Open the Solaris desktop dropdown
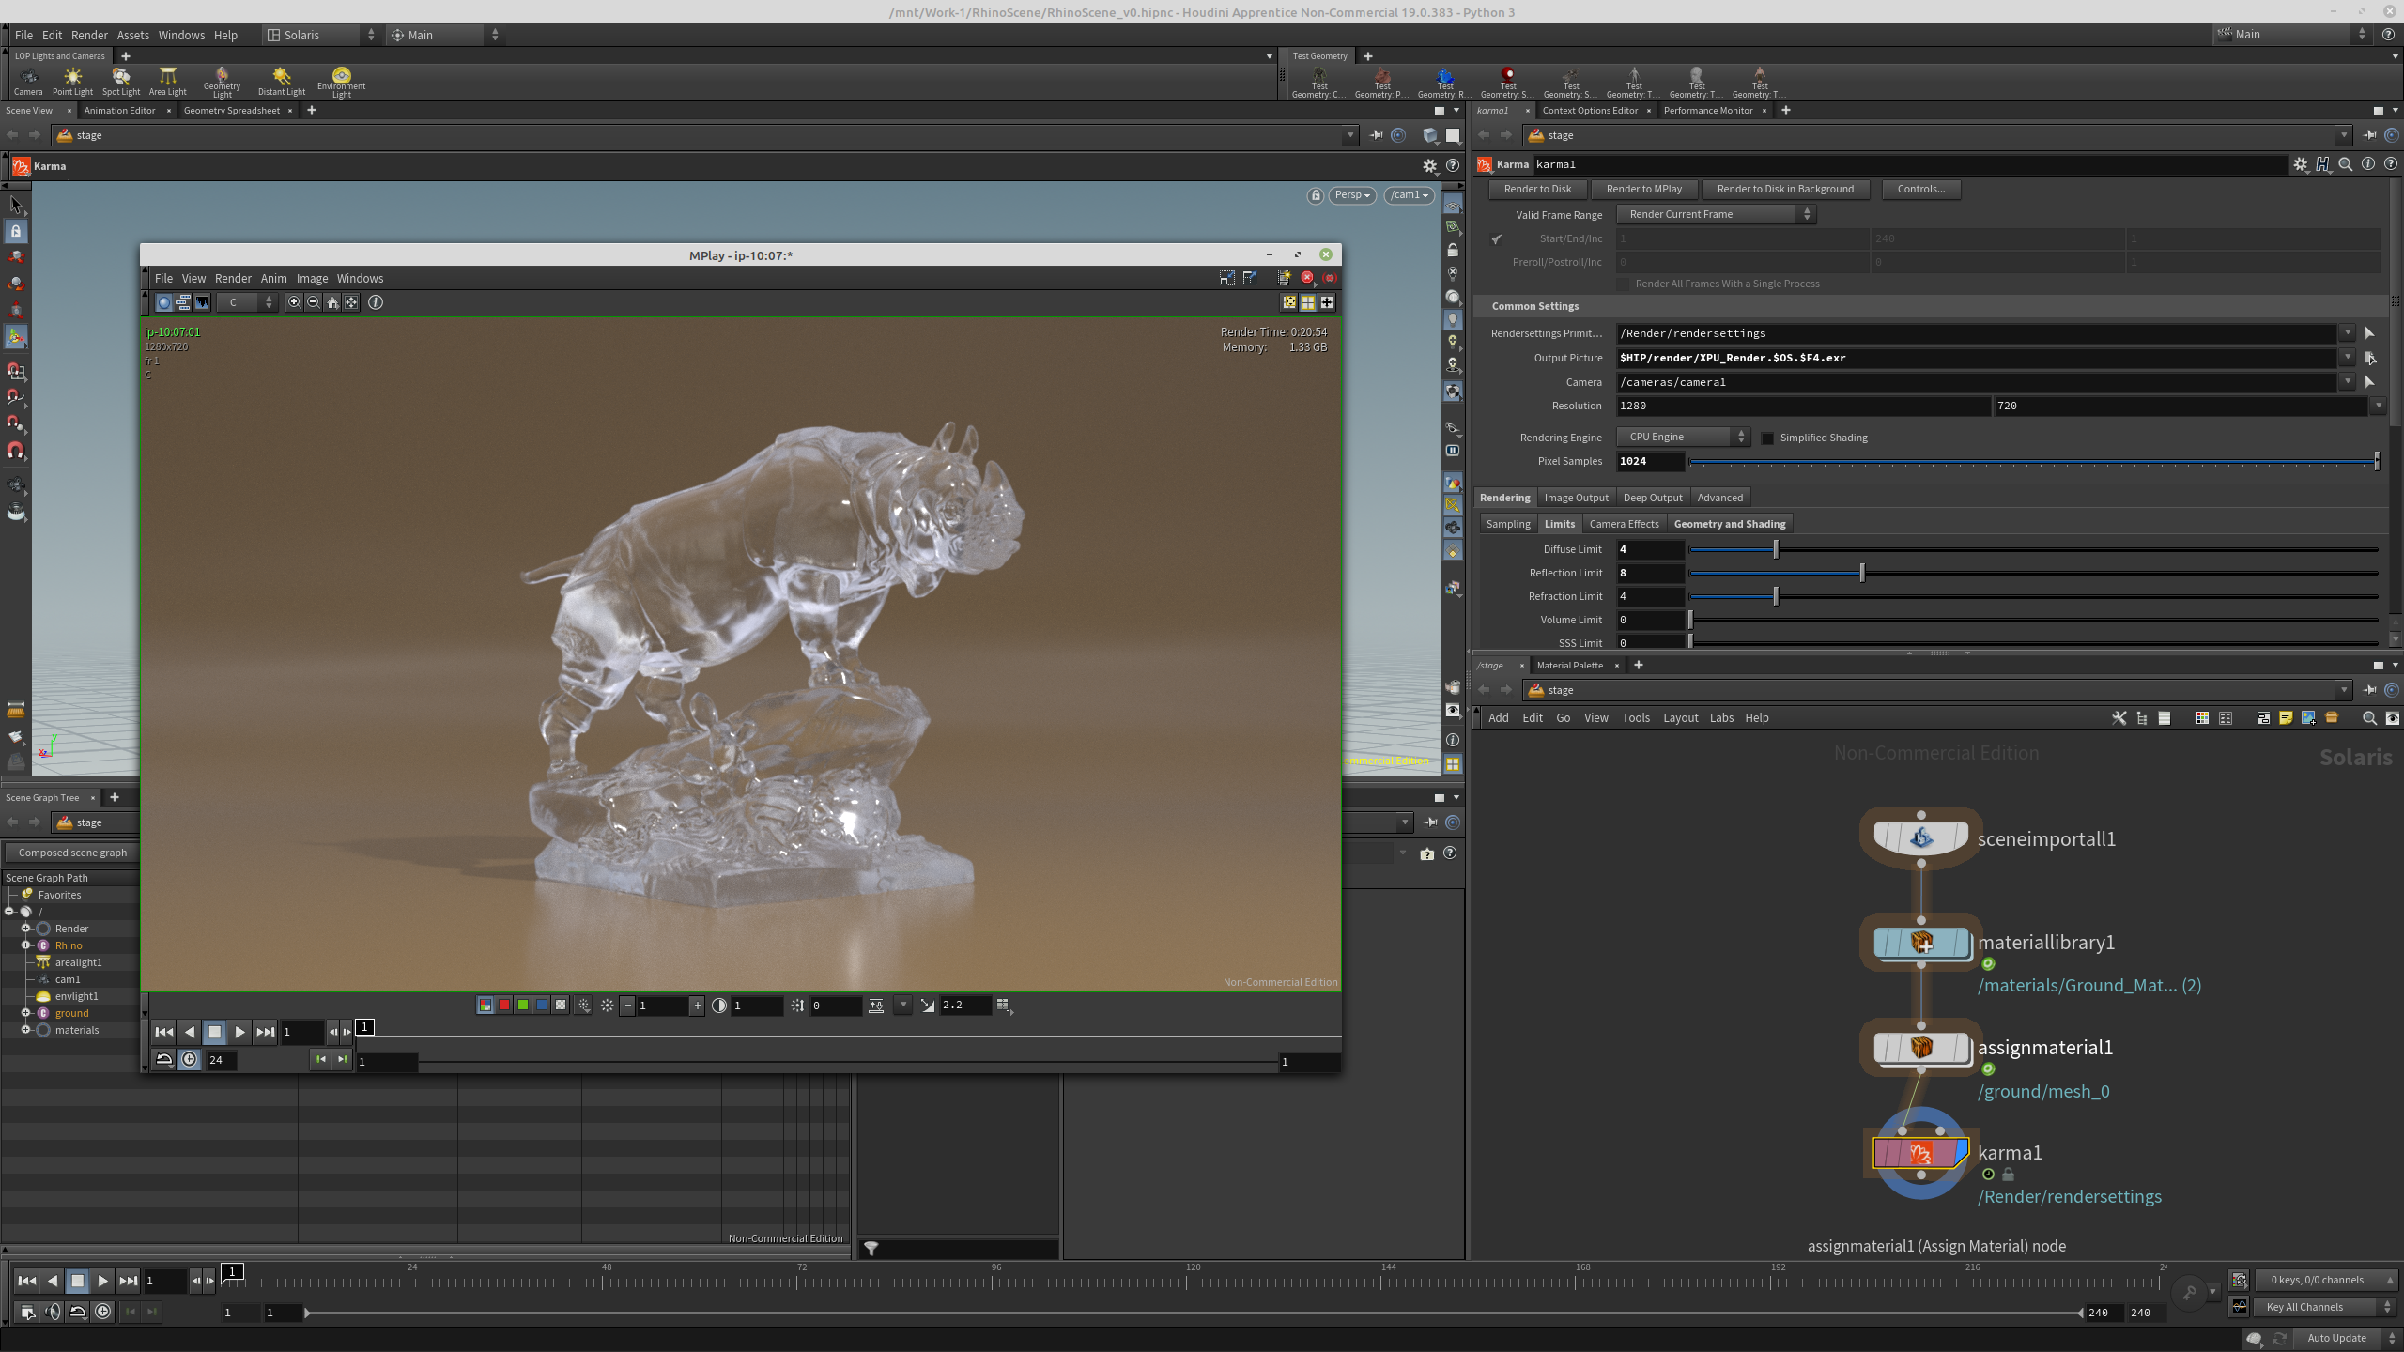The width and height of the screenshot is (2404, 1352). click(x=321, y=35)
